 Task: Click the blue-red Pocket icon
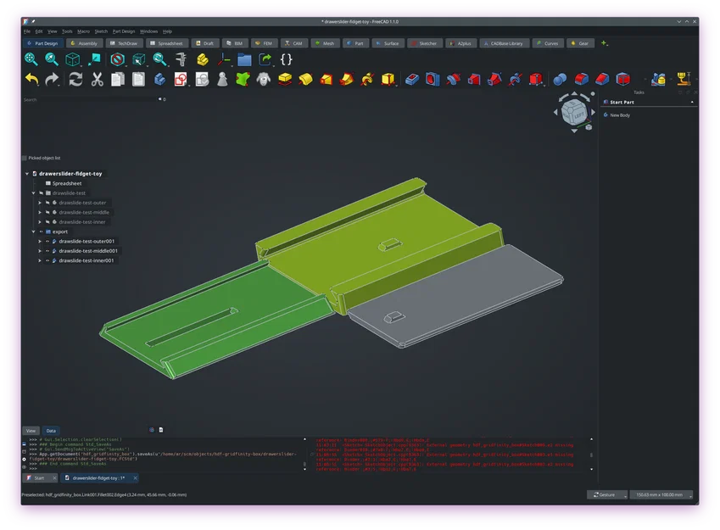(x=412, y=79)
